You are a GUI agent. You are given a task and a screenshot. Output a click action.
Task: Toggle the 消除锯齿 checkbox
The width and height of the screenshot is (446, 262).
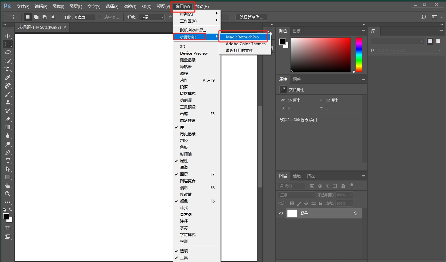tap(100, 17)
